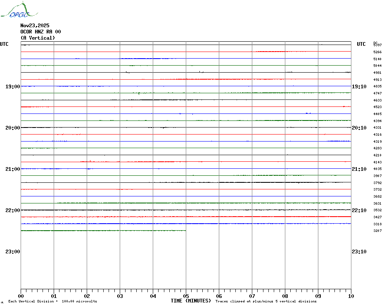This screenshot has height=307, width=384.
Task: Click the 00 minute tick on time axis
Action: coord(21,296)
